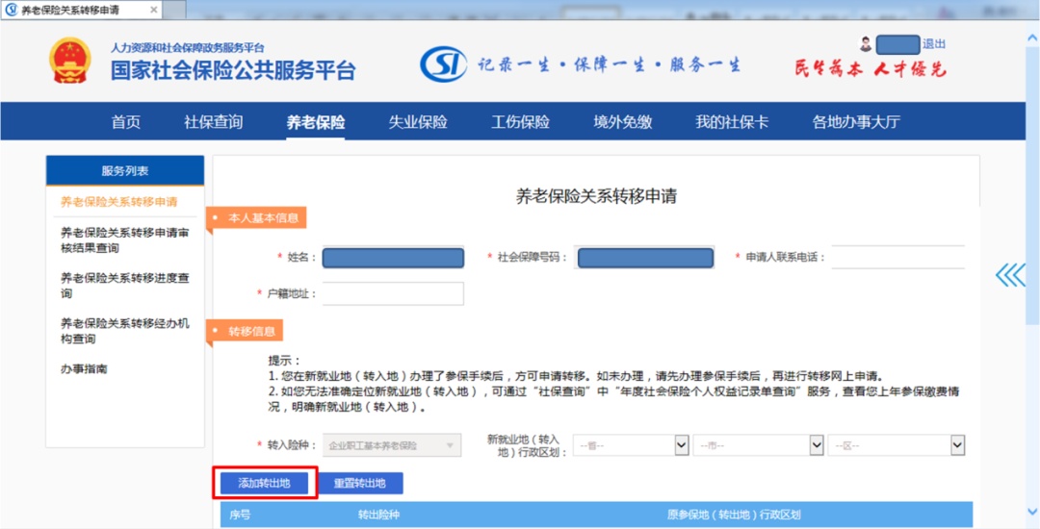
Task: Open 养老保险关系转移进度查询 in service list
Action: 124,286
